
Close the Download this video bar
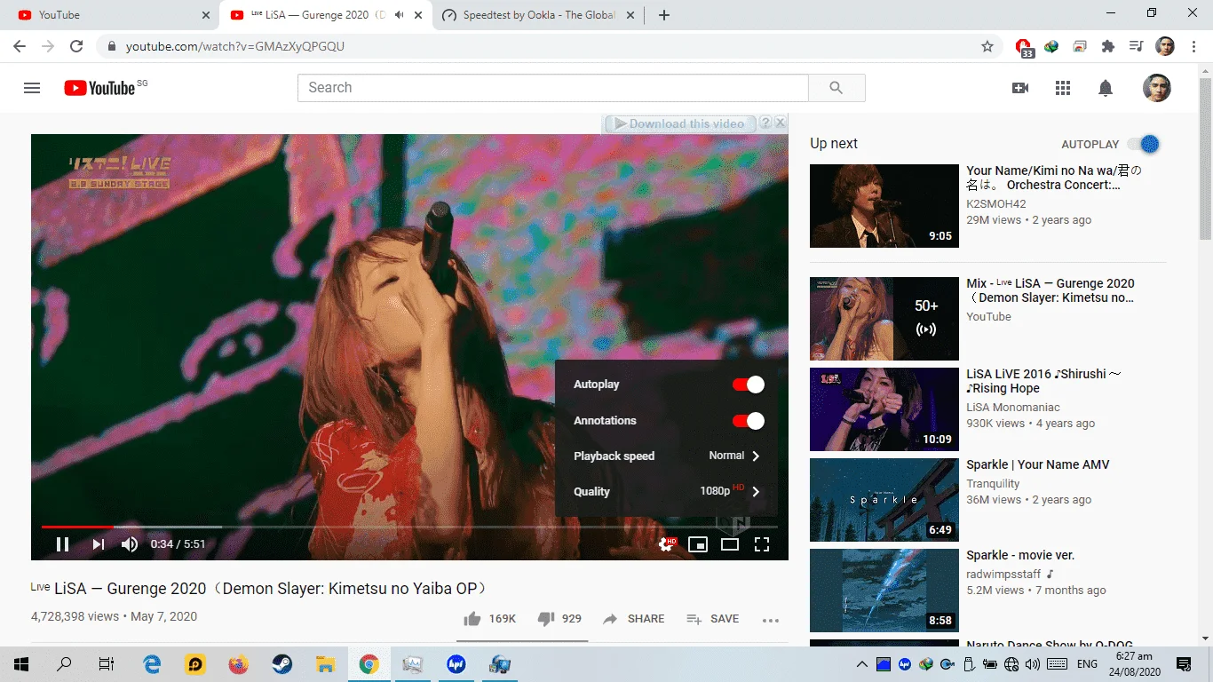pyautogui.click(x=780, y=123)
